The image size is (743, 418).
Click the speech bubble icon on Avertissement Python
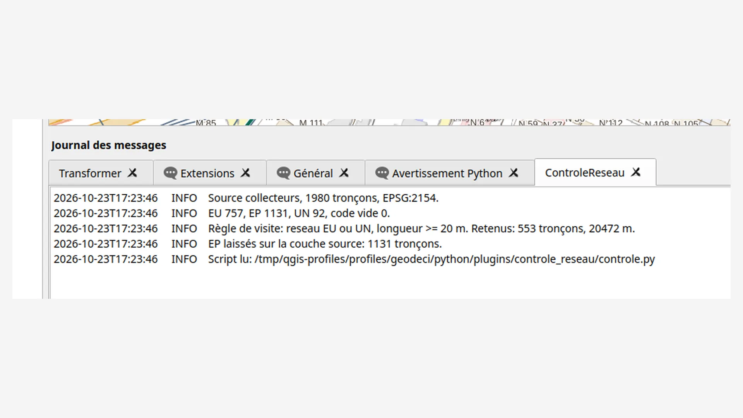(x=382, y=173)
